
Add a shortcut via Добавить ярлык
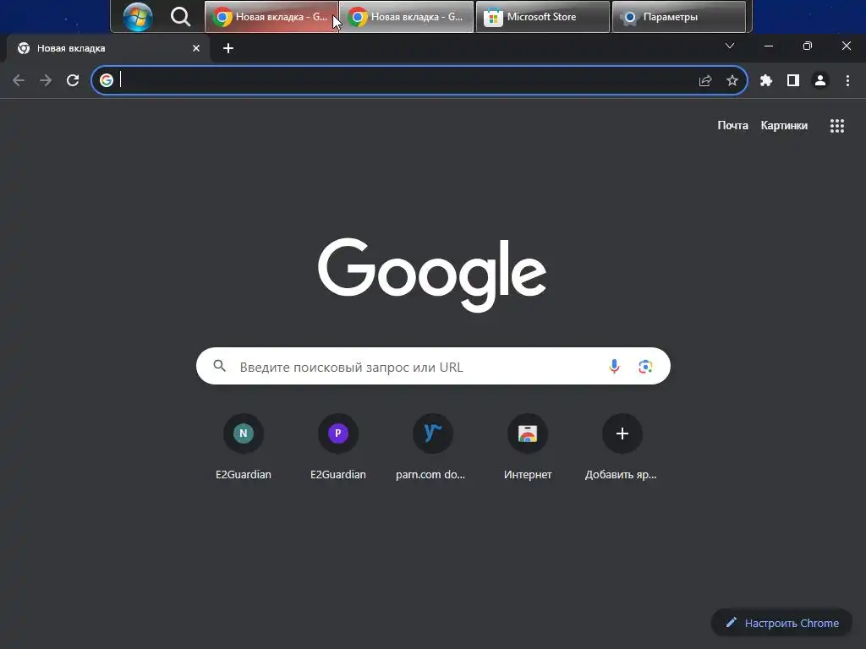click(x=622, y=446)
